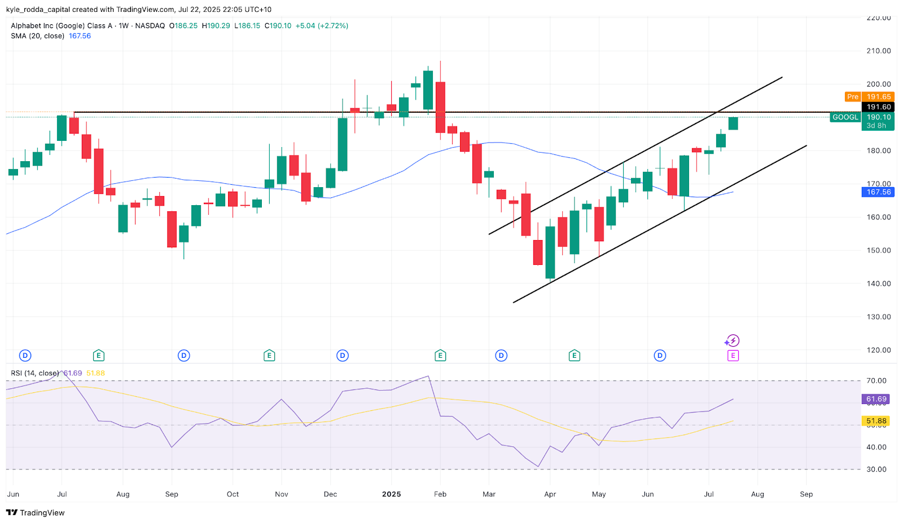Click the dividend D marker above Dec
Screen dimensions: 903x523
click(x=343, y=356)
